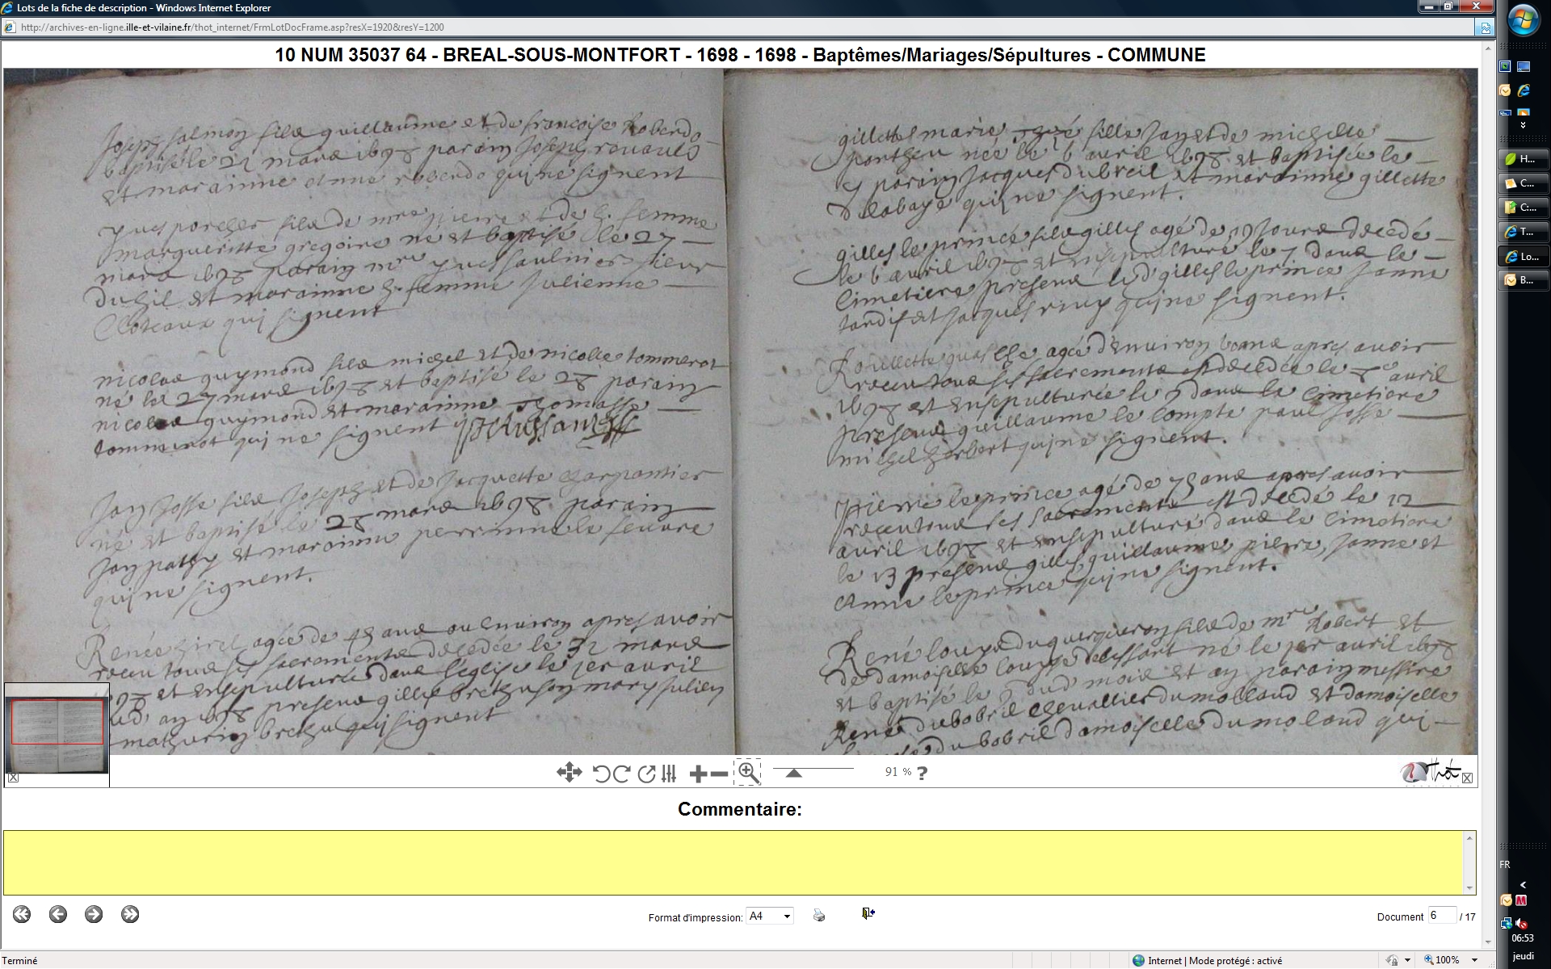Click the yellow Commentaire text area
The image size is (1551, 969).
(x=733, y=862)
